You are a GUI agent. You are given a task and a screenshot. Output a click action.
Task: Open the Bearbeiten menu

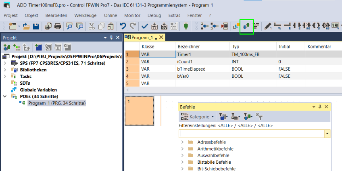tap(56, 15)
